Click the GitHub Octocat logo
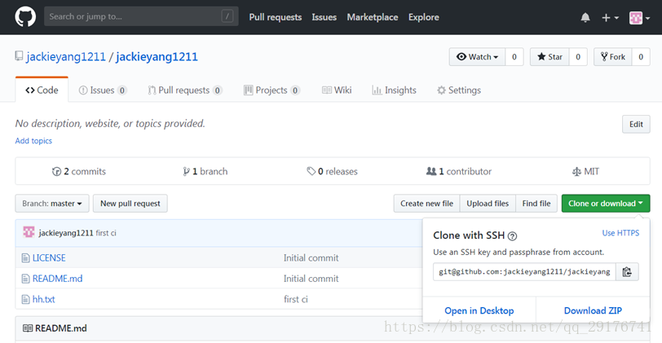Image resolution: width=662 pixels, height=343 pixels. tap(25, 17)
